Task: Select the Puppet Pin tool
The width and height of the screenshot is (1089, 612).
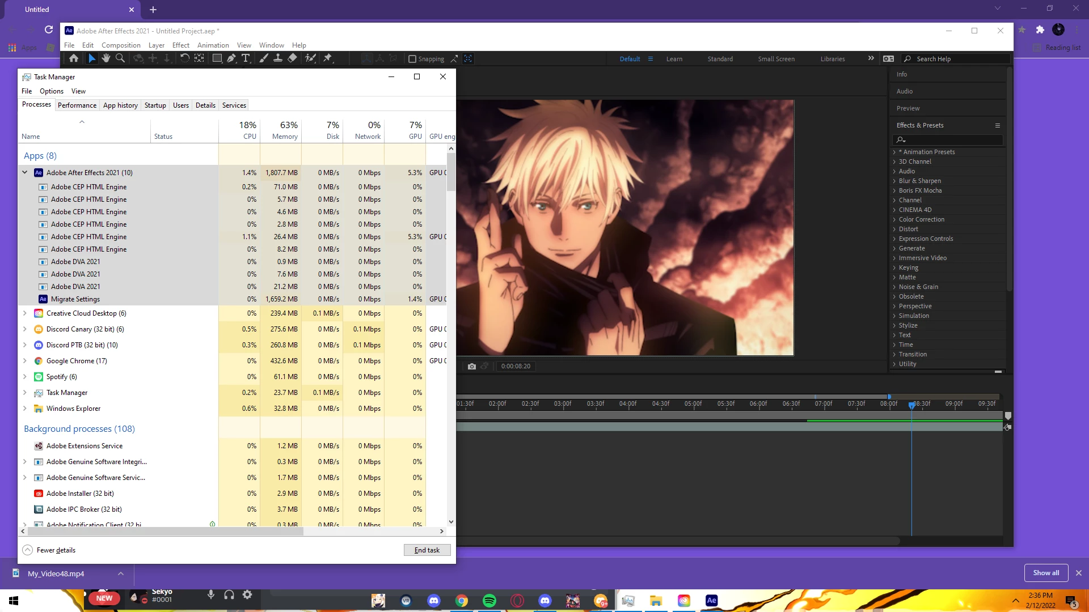Action: 328,58
